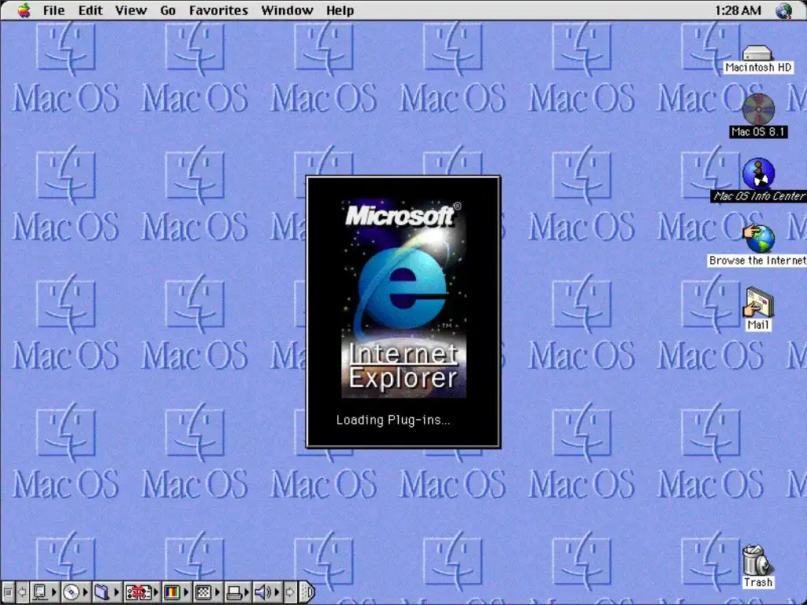
Task: Open the sound volume speaker module
Action: point(266,592)
